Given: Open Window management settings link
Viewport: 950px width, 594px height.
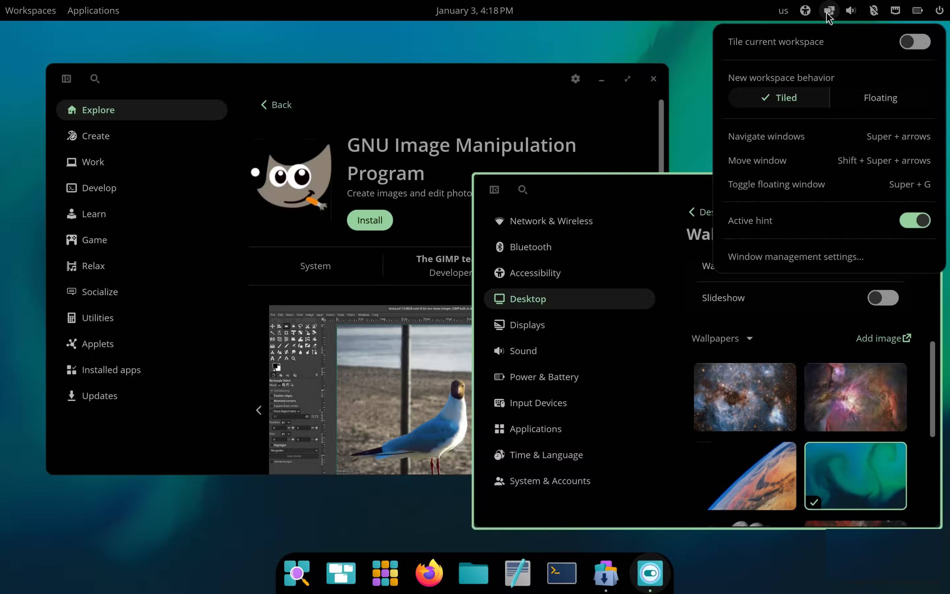Looking at the screenshot, I should coord(795,256).
